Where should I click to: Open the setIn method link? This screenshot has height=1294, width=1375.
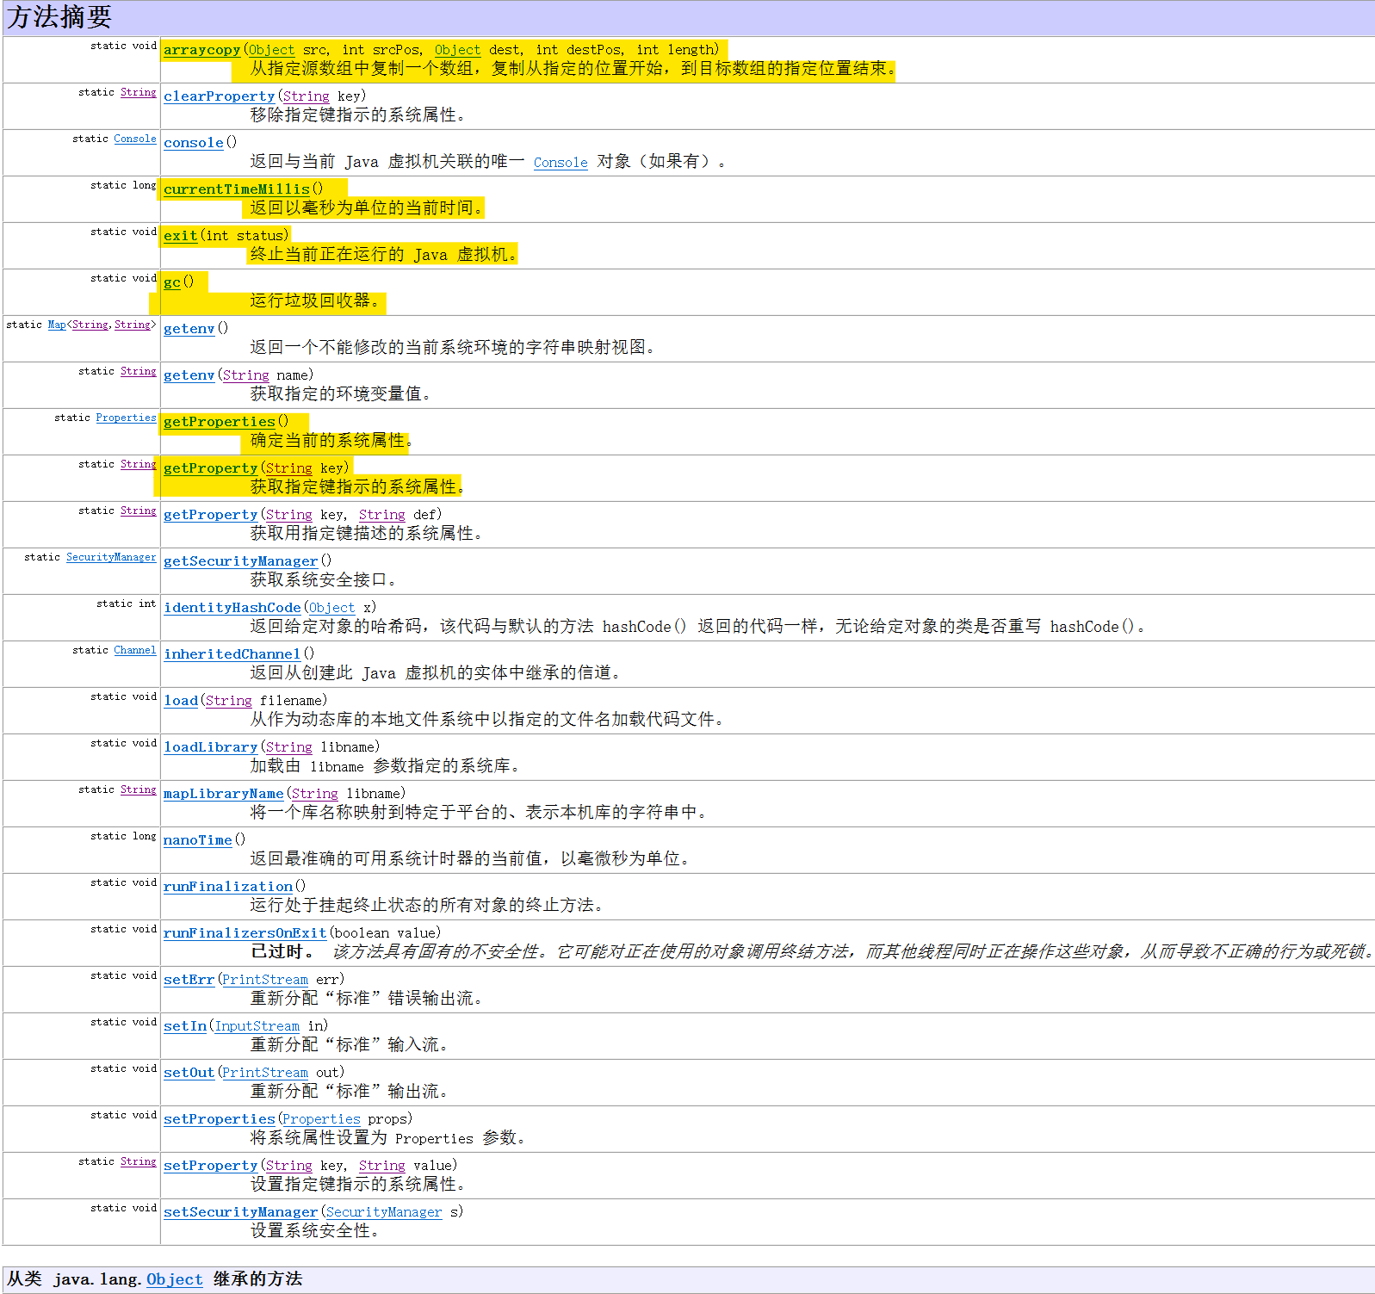[x=184, y=1026]
